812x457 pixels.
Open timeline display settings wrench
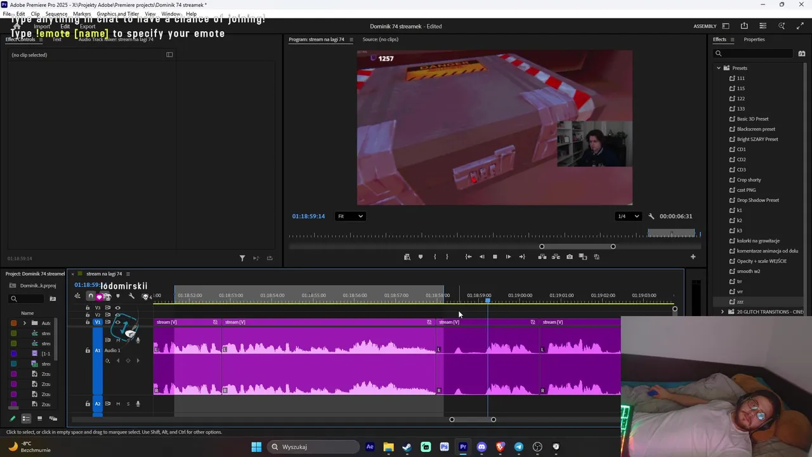tap(131, 296)
